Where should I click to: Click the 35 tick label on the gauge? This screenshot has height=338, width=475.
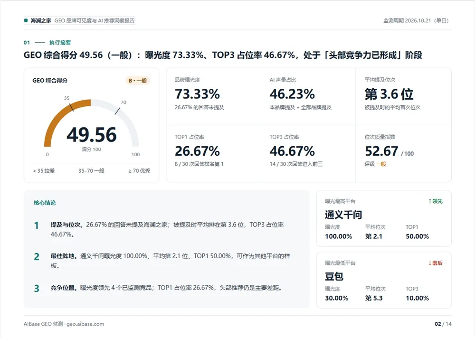[66, 98]
